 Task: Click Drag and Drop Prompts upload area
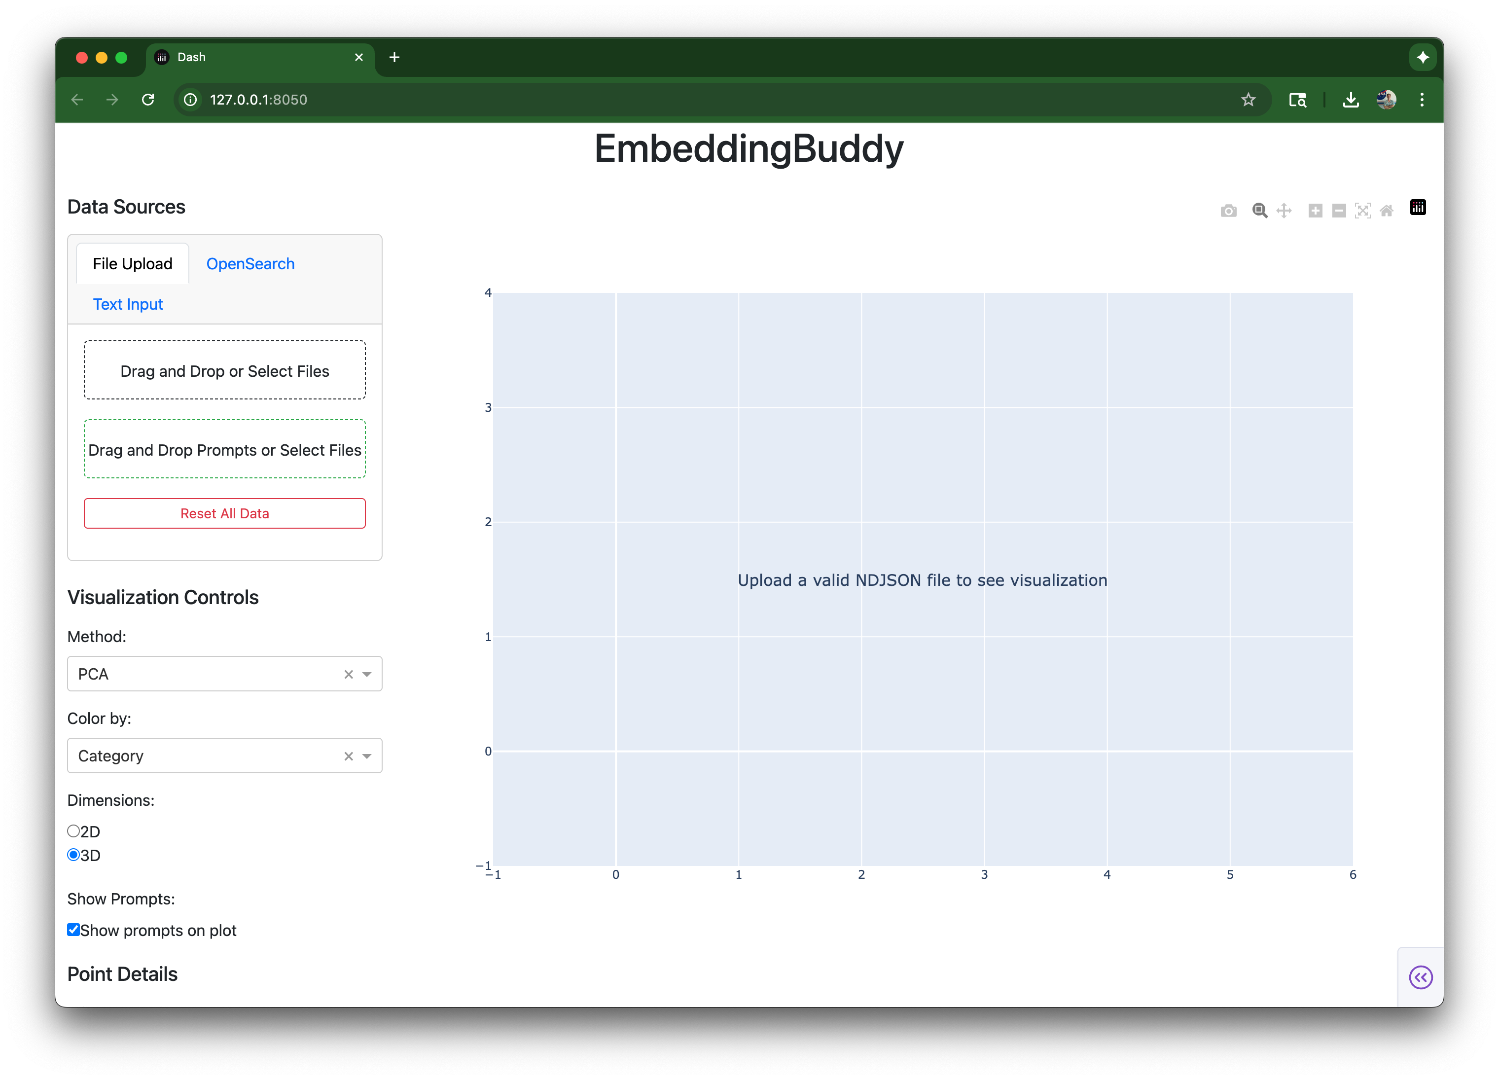coord(225,449)
